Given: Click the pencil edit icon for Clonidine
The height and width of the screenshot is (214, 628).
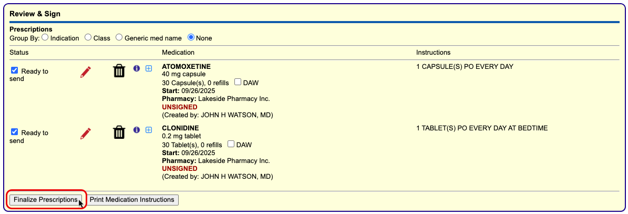Looking at the screenshot, I should point(85,134).
